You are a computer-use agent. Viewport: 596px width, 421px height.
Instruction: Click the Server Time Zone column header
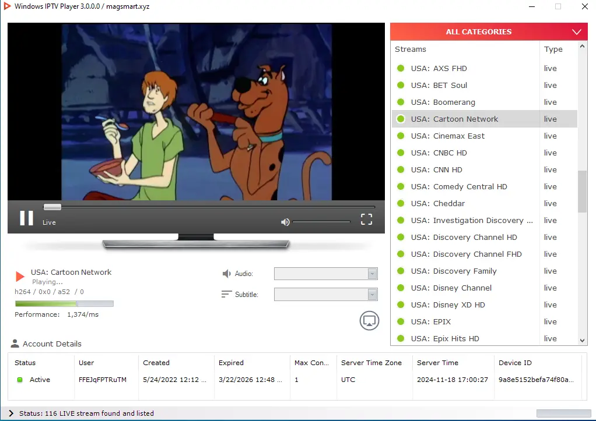[x=371, y=363]
